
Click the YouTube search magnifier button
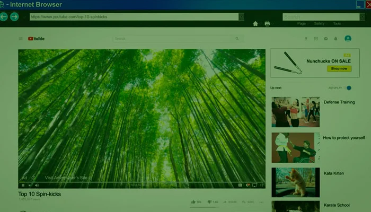[237, 39]
